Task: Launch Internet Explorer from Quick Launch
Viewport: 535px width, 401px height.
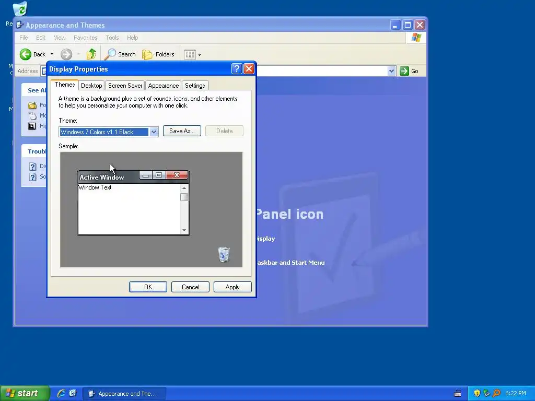Action: tap(61, 394)
